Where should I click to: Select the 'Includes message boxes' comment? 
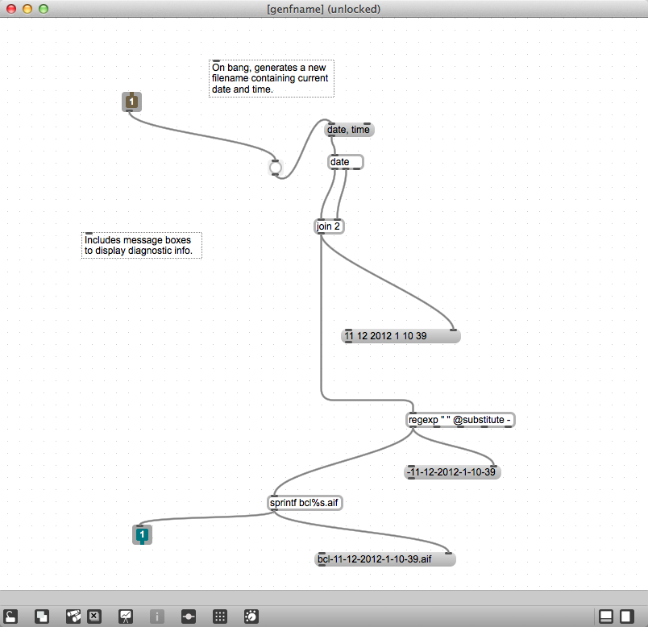point(142,246)
